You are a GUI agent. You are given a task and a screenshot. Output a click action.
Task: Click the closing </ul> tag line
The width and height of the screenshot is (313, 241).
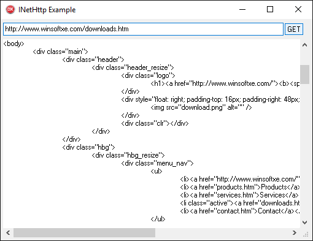pos(158,219)
